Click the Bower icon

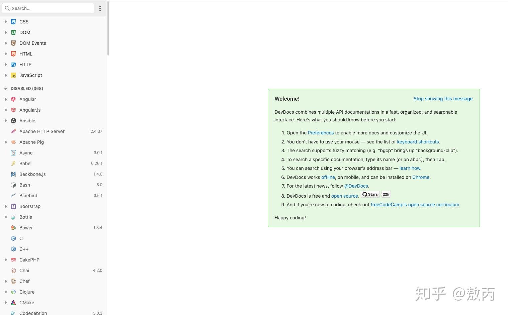[13, 228]
